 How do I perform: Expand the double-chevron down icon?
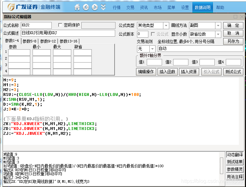click(103, 7)
